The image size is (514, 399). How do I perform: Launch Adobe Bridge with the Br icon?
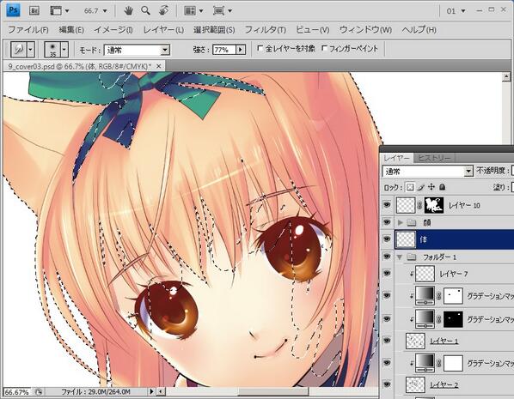pyautogui.click(x=34, y=11)
